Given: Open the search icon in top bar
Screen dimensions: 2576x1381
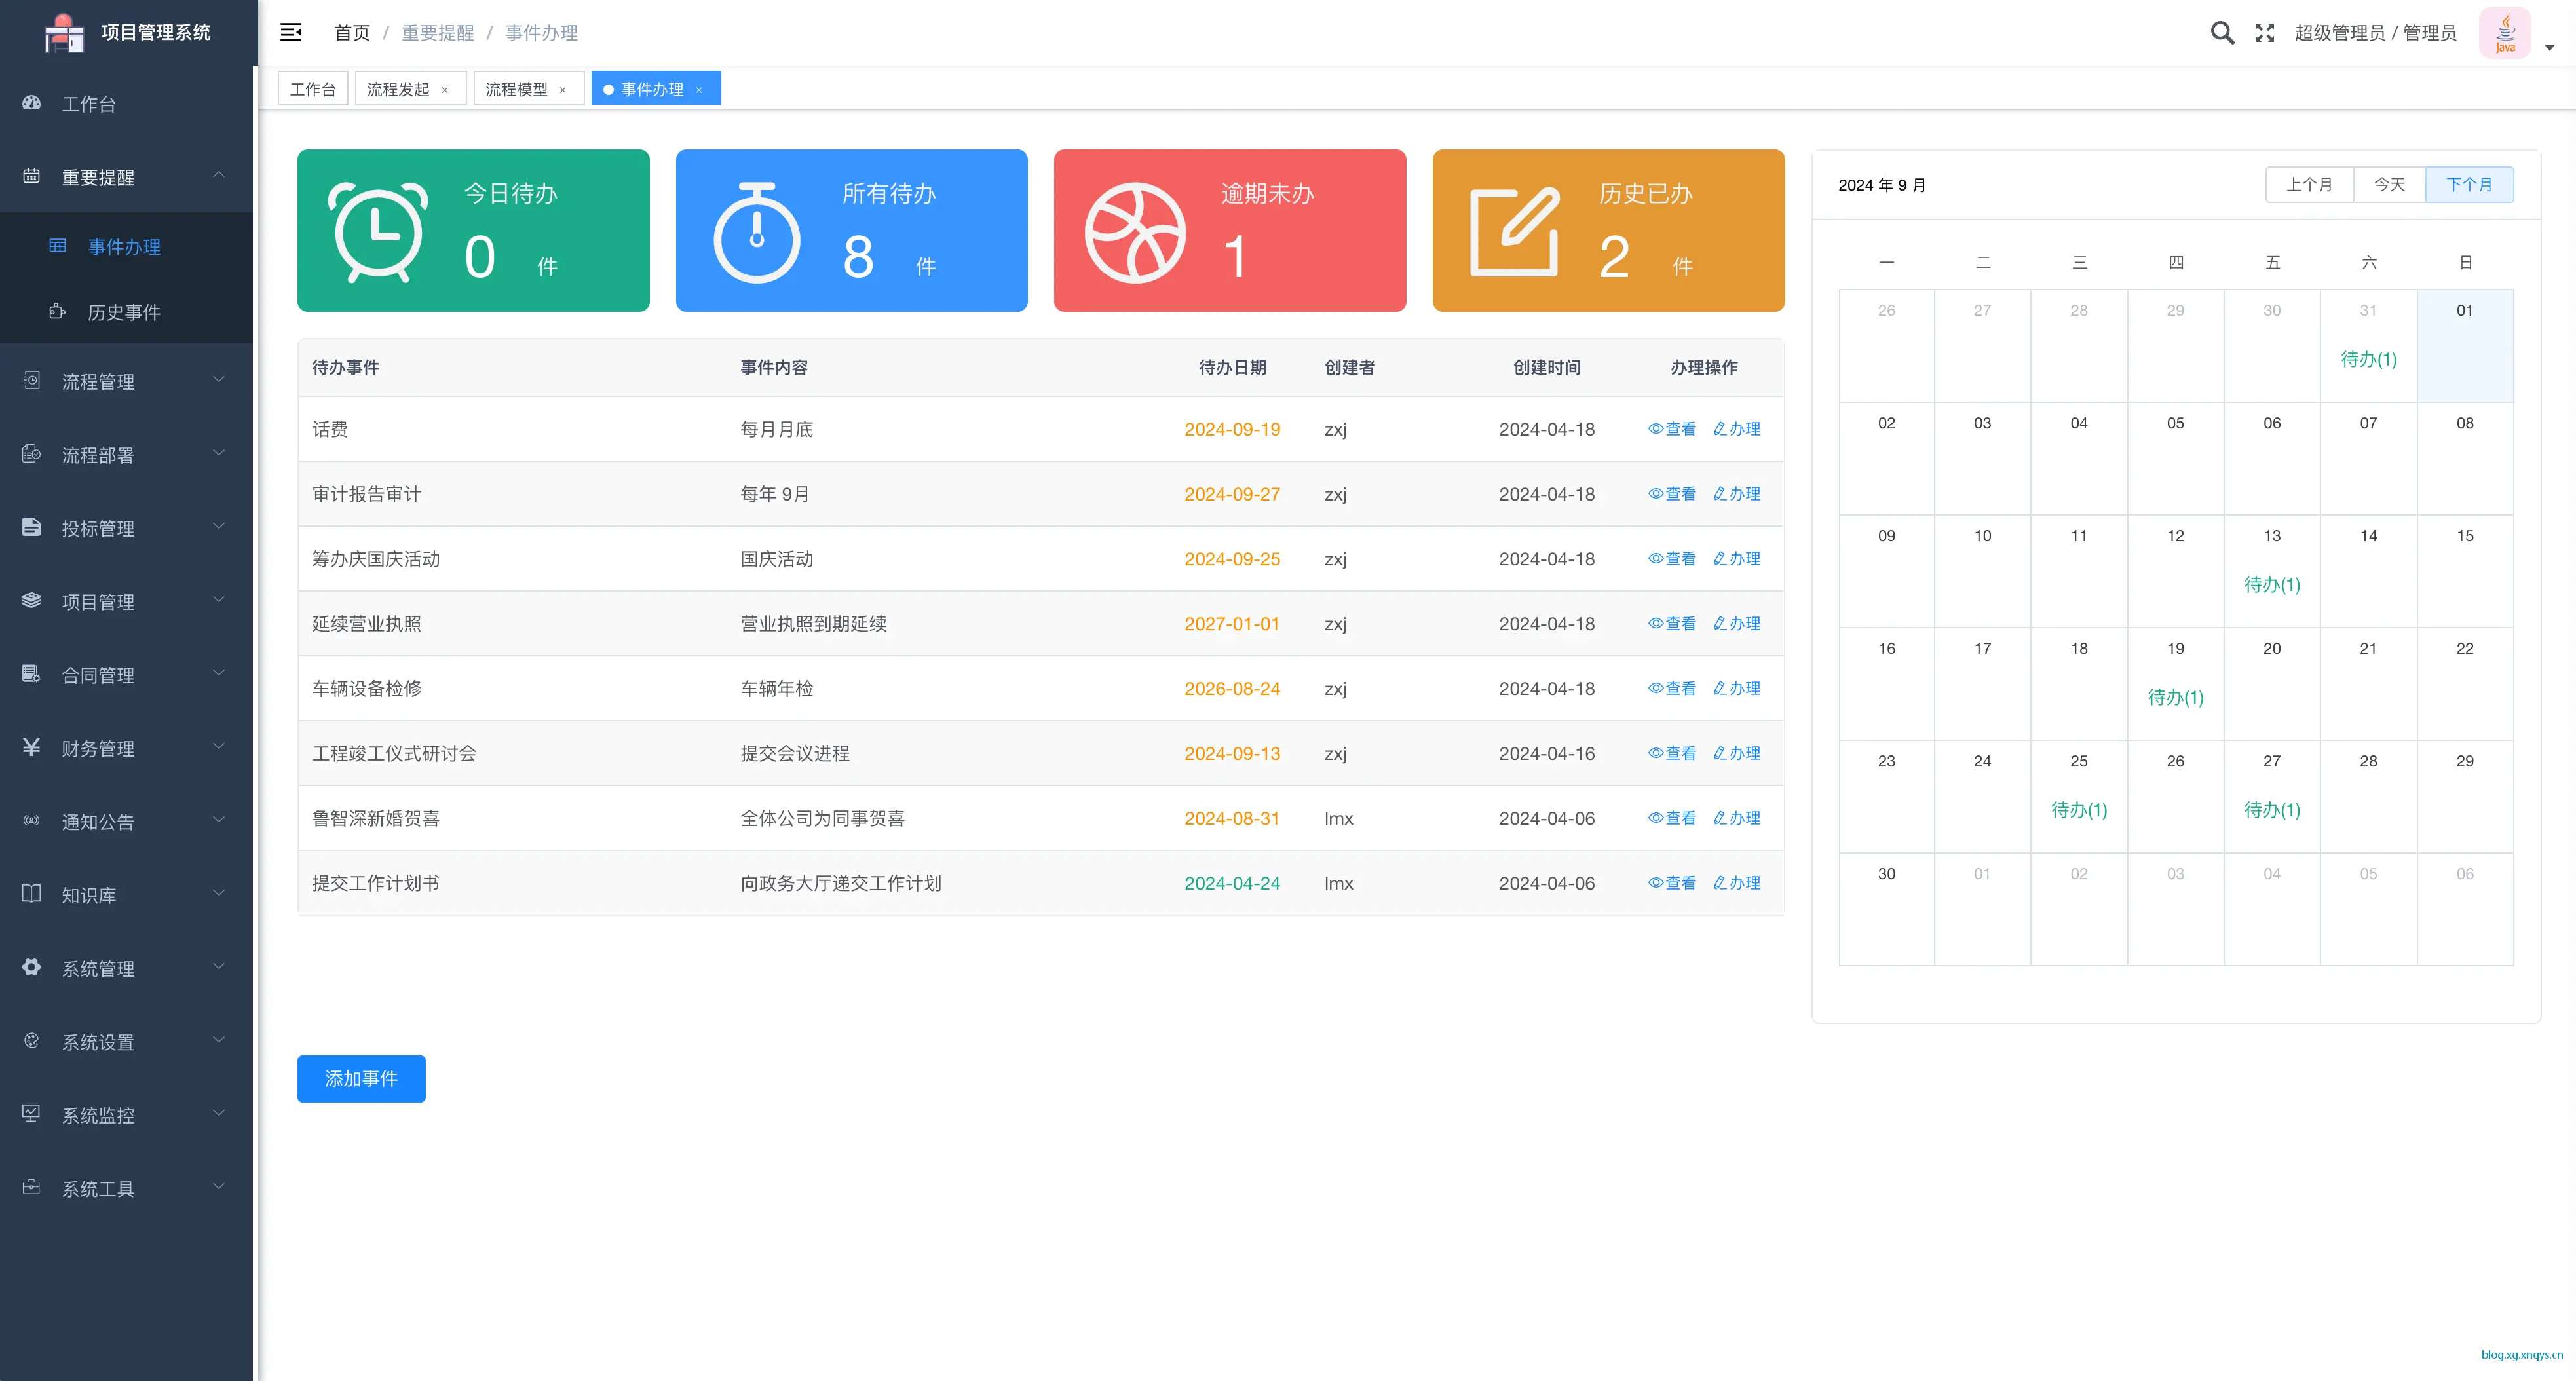Looking at the screenshot, I should (x=2222, y=33).
